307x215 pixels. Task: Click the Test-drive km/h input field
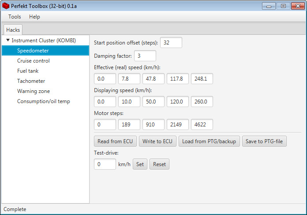point(105,164)
